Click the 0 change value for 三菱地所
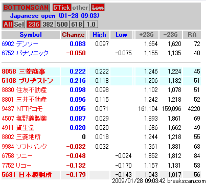This screenshot has height=184, width=206. 84,137
